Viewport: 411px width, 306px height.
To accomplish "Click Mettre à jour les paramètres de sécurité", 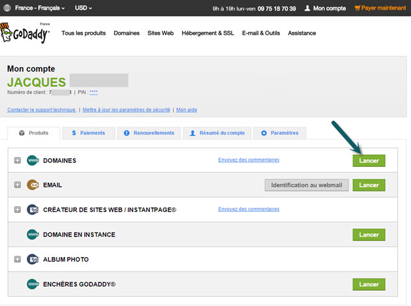I will (x=127, y=110).
